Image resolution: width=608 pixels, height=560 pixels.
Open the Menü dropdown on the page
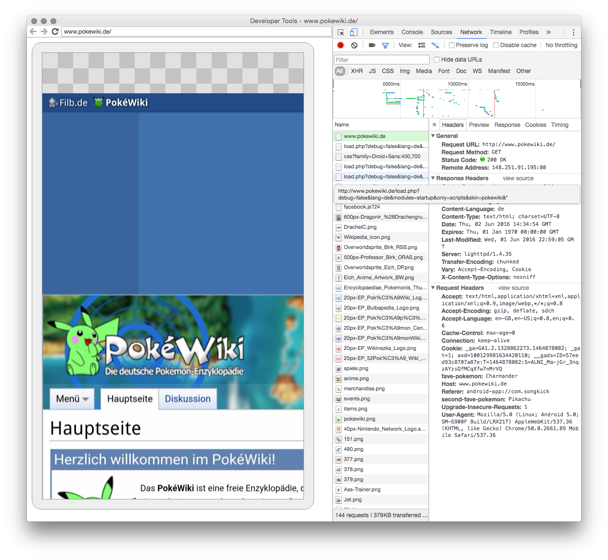[73, 398]
